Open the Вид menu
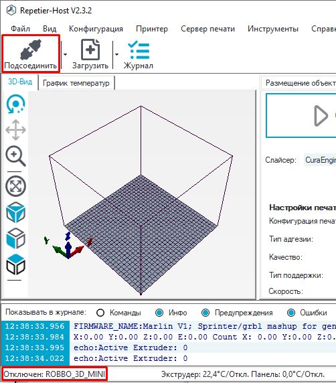 point(50,29)
